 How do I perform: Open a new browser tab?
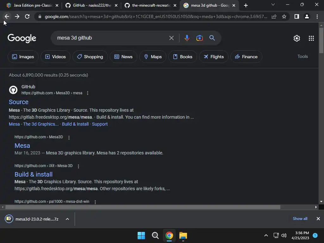pos(246,5)
